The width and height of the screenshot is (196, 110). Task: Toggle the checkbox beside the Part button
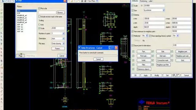[134, 51]
